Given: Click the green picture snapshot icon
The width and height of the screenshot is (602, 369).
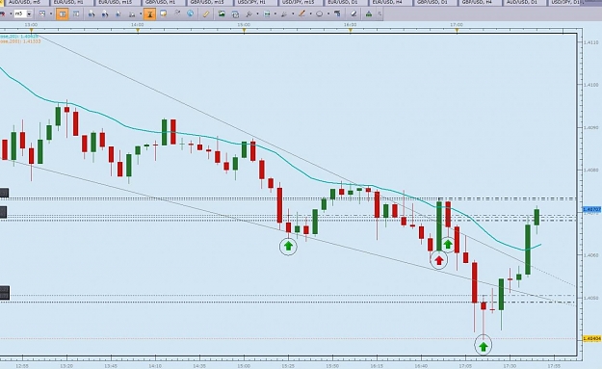Looking at the screenshot, I should (x=222, y=13).
